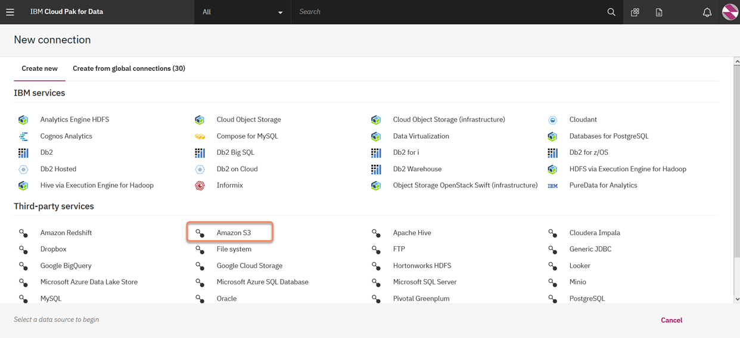Viewport: 740px width, 338px height.
Task: Click the Hive via Execution Engine icon
Action: (23, 186)
